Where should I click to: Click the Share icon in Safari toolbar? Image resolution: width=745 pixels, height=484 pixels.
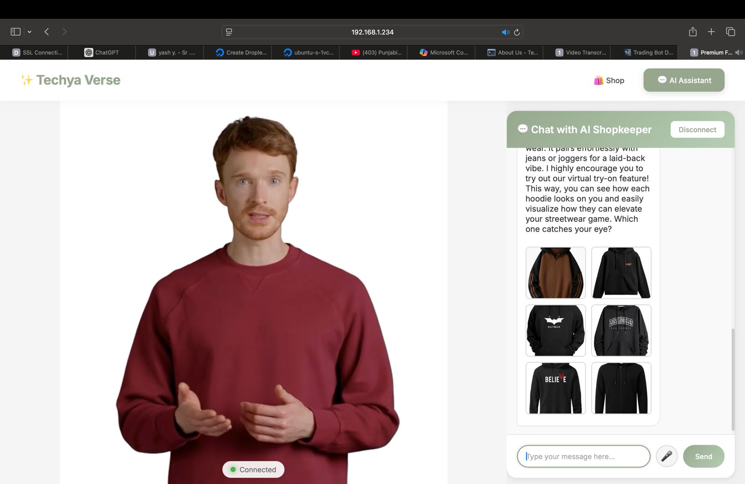tap(692, 32)
